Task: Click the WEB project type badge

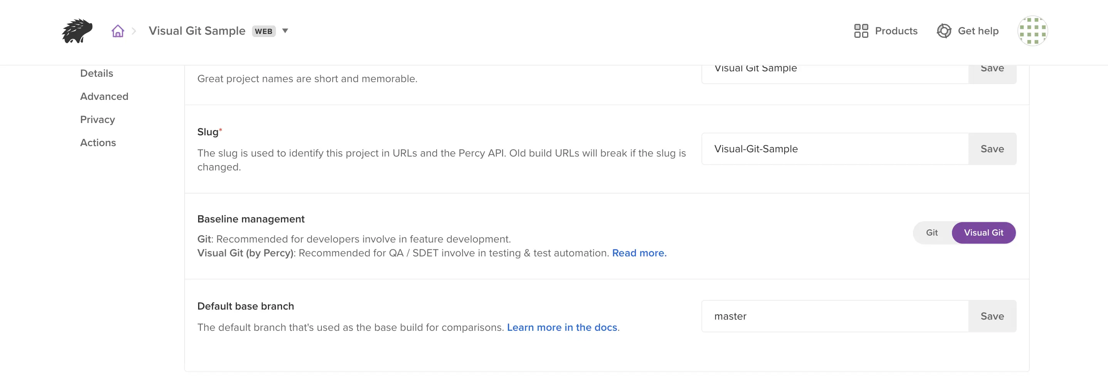Action: coord(263,32)
